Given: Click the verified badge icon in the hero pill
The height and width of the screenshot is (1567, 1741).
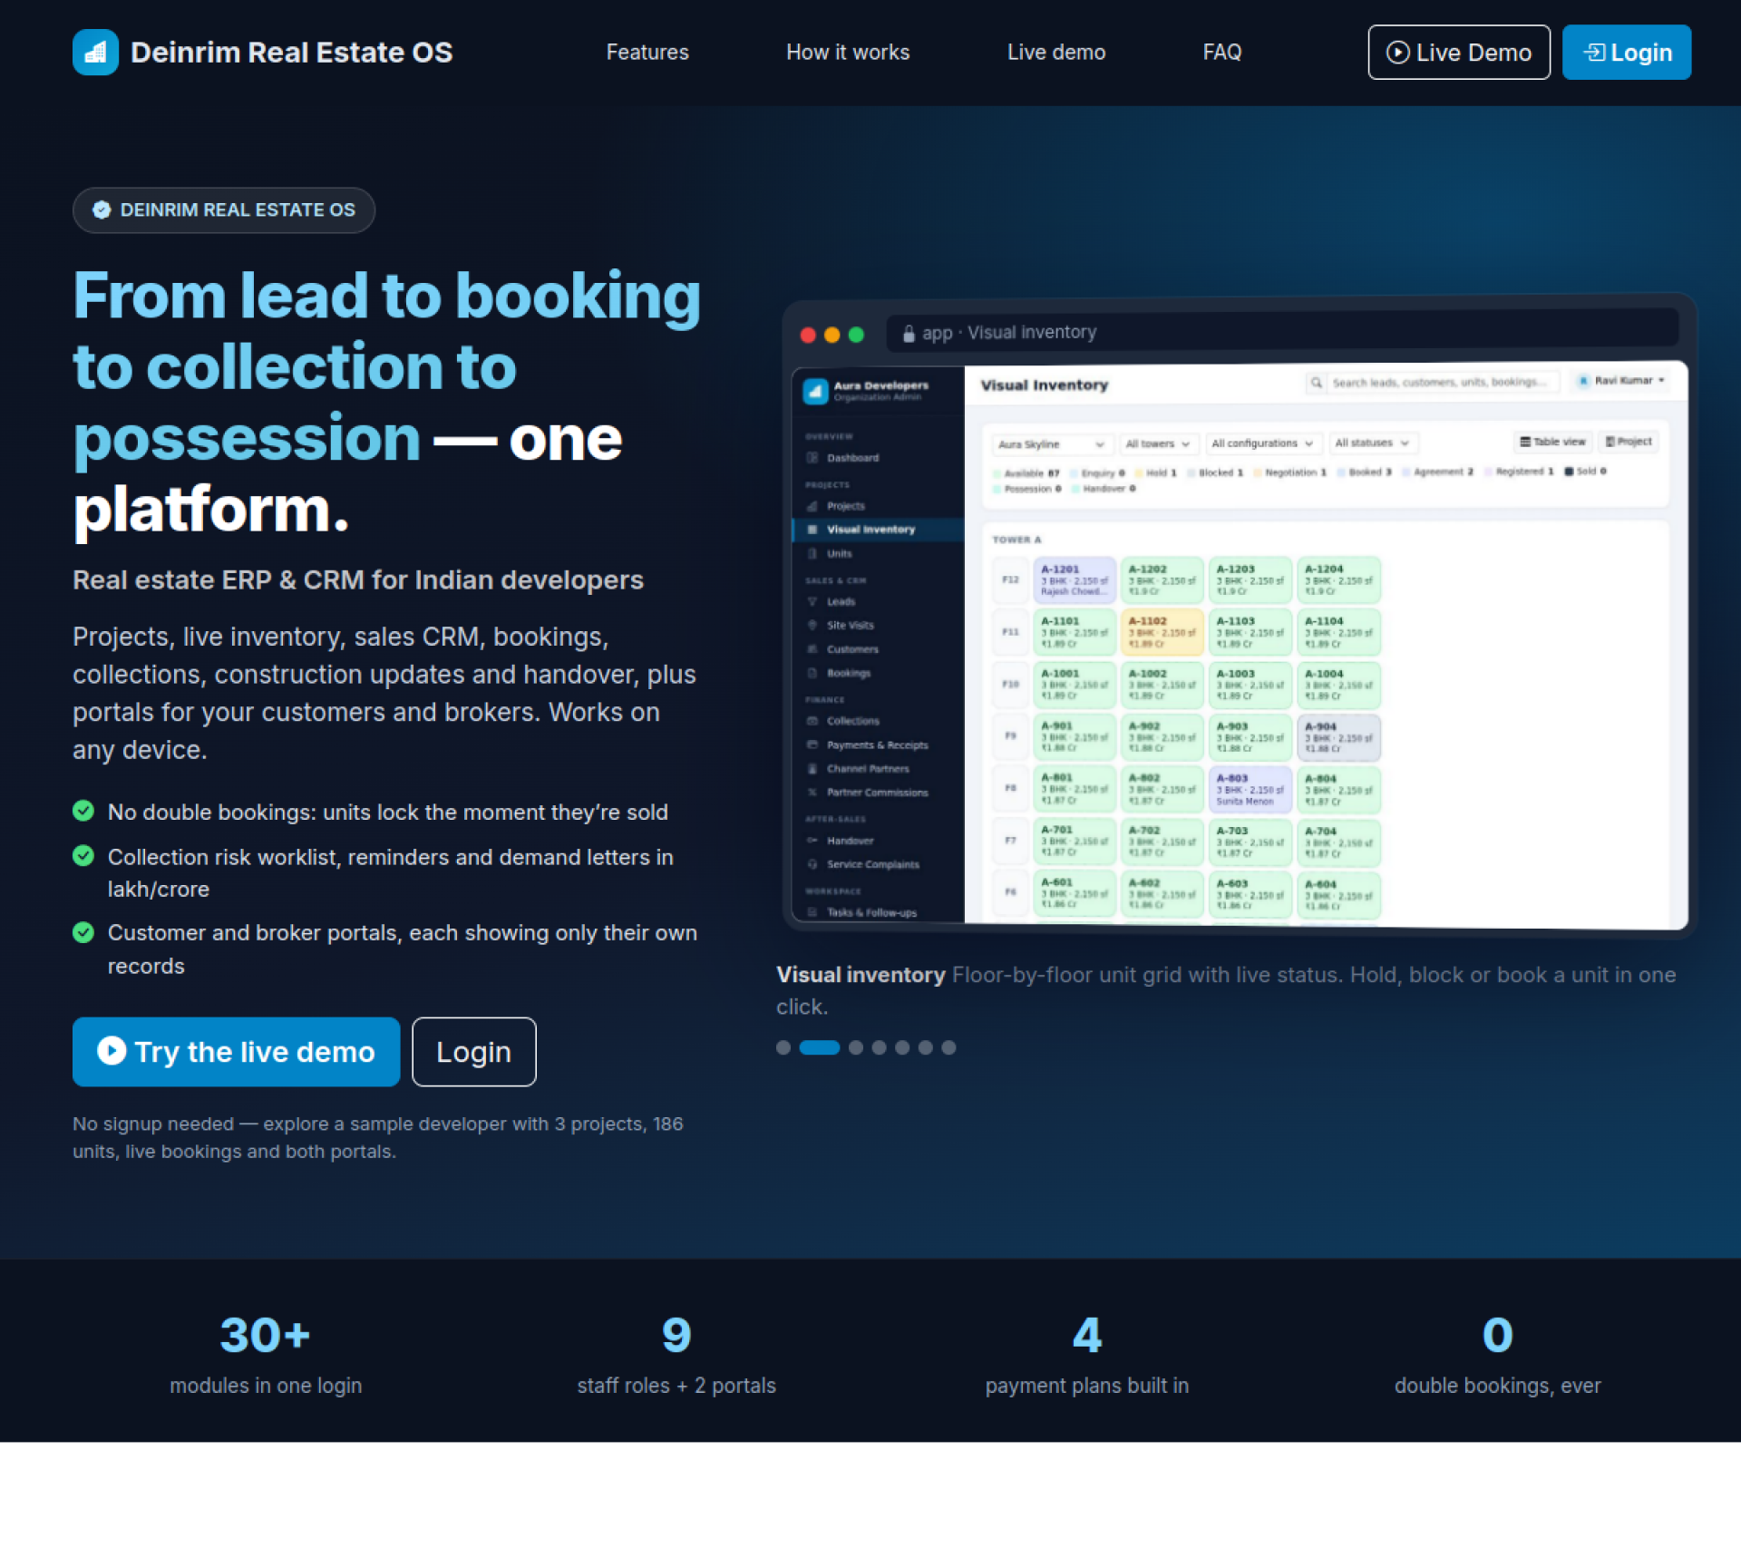Looking at the screenshot, I should coord(102,209).
